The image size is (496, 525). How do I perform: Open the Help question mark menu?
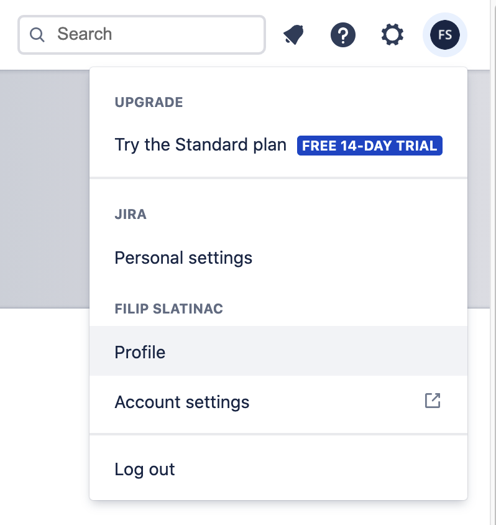(x=343, y=35)
